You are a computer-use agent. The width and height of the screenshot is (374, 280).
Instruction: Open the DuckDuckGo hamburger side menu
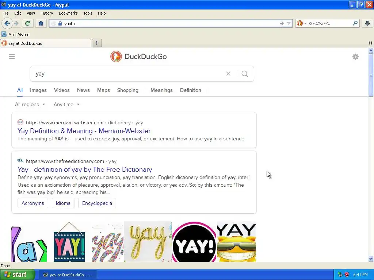point(12,57)
